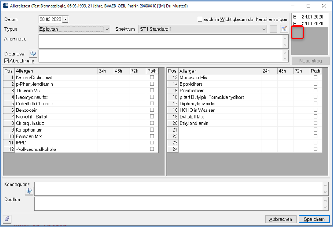Click the Neueintrag button

pos(310,61)
